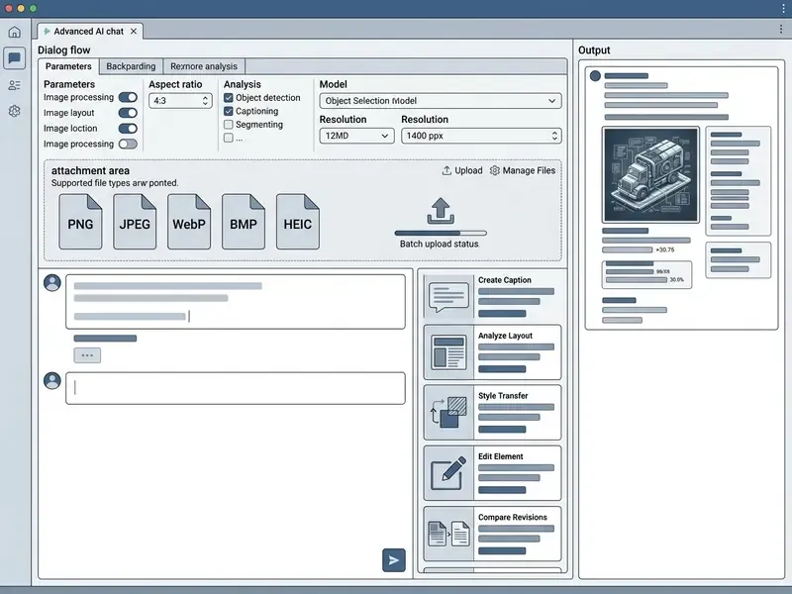This screenshot has width=792, height=594.
Task: Click the attachment area heading
Action: click(x=90, y=170)
